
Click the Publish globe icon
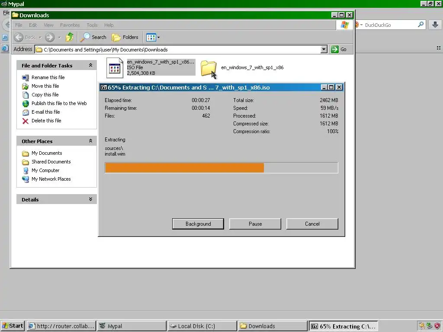[26, 104]
